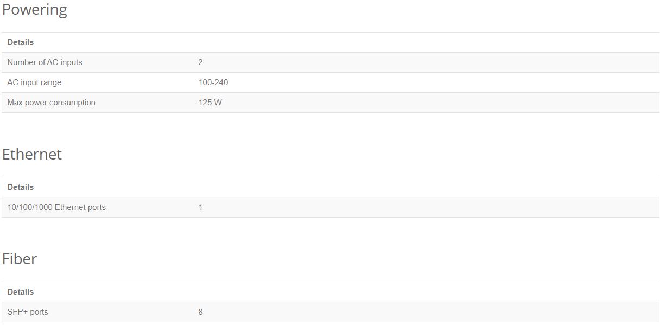Select the 100-240 AC range value
661x325 pixels.
(x=213, y=82)
